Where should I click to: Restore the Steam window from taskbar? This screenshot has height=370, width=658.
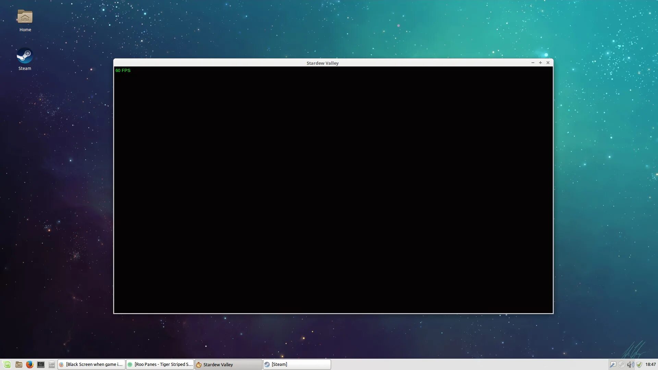(297, 365)
